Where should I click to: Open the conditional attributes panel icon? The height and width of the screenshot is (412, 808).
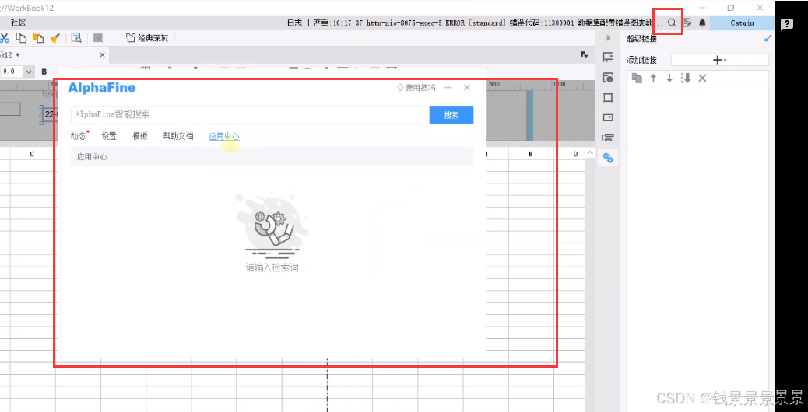tap(608, 138)
